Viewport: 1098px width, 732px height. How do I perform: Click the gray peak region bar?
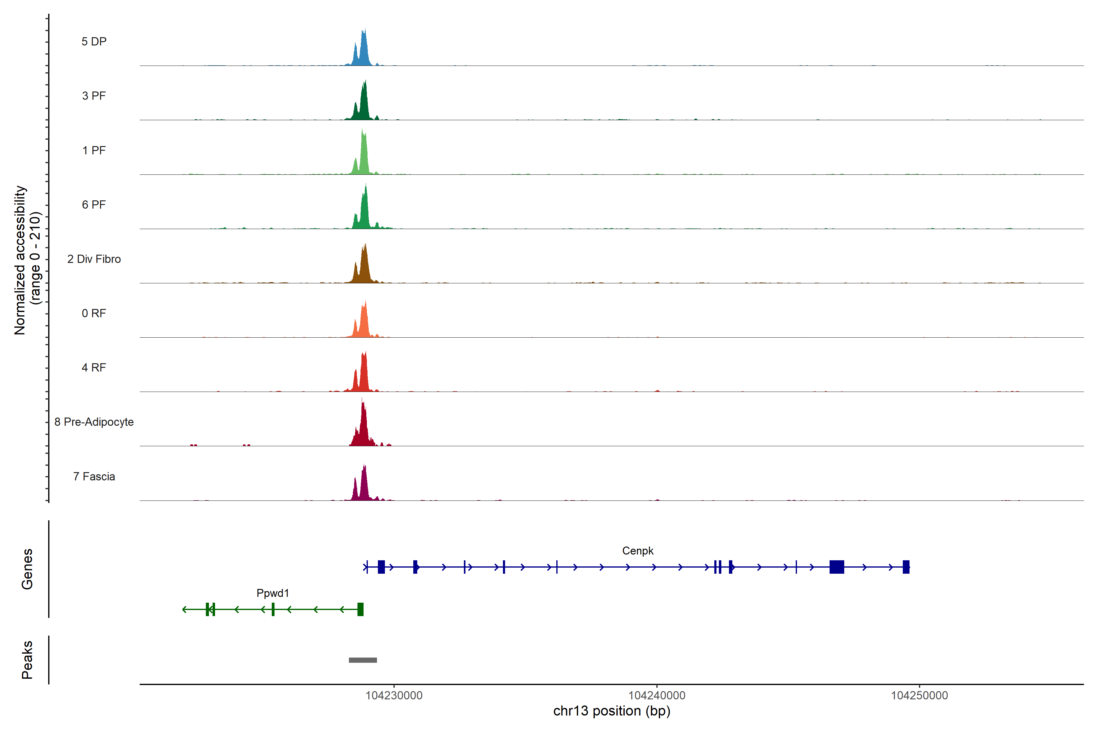(x=363, y=660)
